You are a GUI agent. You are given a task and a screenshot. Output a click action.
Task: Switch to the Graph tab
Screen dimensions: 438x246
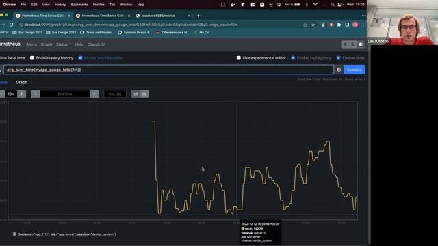click(x=21, y=82)
